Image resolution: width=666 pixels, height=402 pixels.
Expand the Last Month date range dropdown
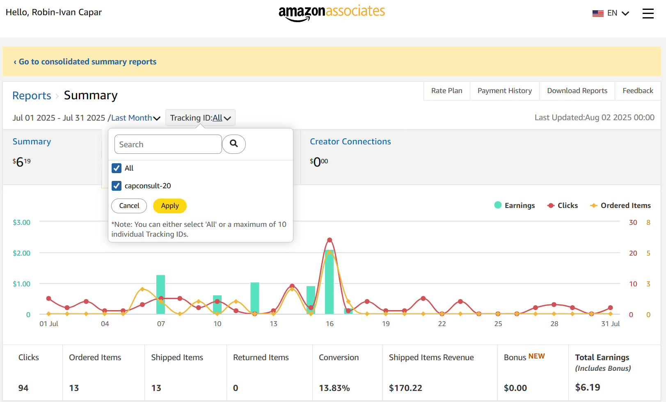pos(136,118)
